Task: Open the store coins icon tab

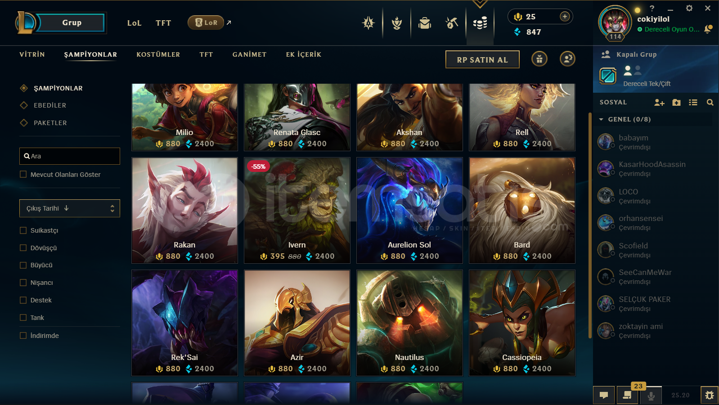Action: [x=480, y=23]
